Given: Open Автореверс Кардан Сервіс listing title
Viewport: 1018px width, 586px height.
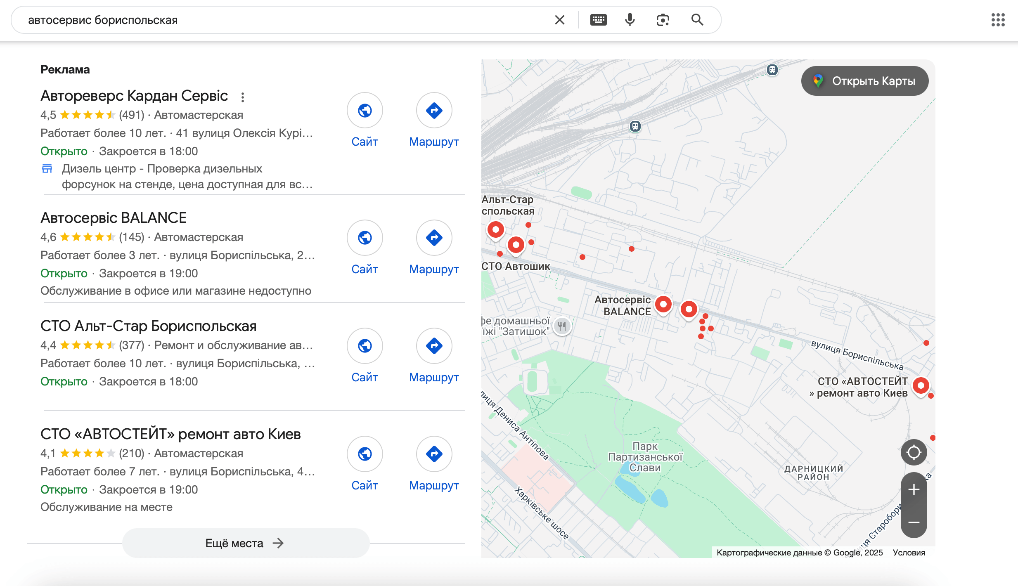Looking at the screenshot, I should (x=134, y=96).
